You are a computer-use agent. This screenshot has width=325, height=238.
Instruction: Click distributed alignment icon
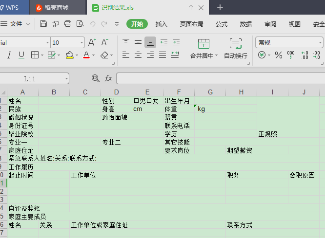tap(175, 55)
